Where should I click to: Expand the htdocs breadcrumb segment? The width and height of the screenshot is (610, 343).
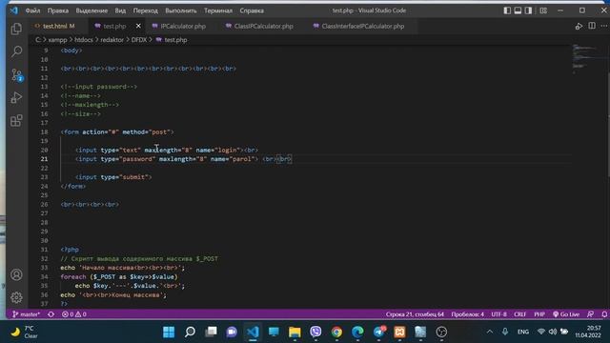click(84, 40)
